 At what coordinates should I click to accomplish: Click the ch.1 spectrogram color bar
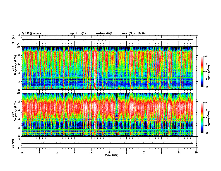202,72
